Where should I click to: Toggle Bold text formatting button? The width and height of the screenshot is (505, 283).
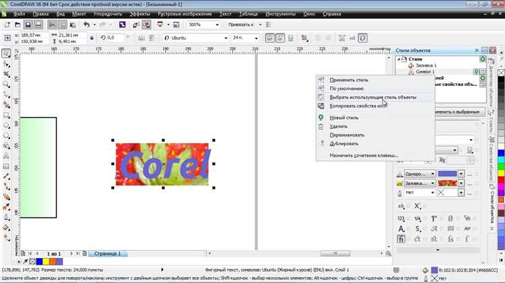(270, 38)
